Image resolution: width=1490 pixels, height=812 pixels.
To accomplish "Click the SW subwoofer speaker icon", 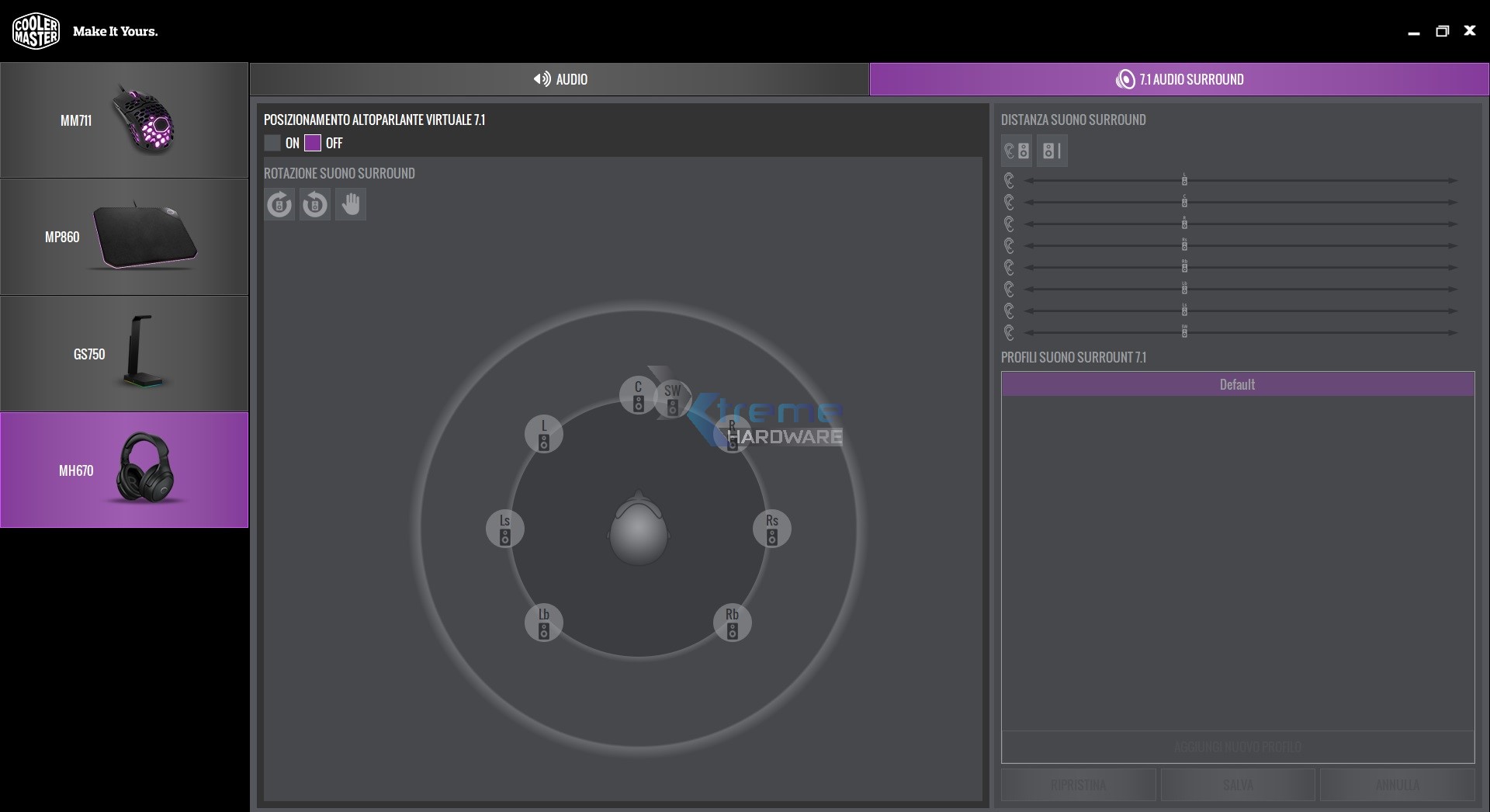I will point(673,399).
